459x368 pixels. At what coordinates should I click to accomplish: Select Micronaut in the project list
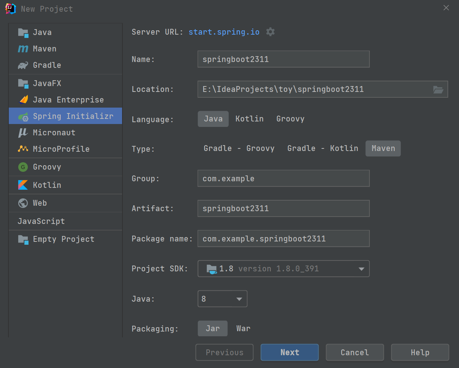65,133
